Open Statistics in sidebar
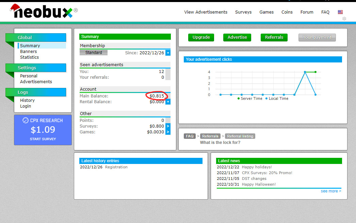Image resolution: width=356 pixels, height=223 pixels. (29, 57)
